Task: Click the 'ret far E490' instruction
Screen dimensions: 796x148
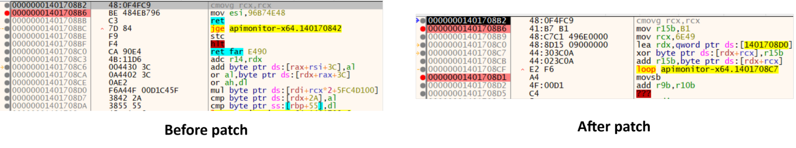Action: 239,51
